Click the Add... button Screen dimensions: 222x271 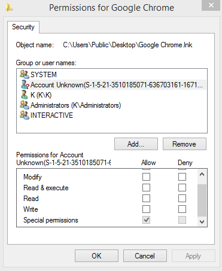[136, 144]
